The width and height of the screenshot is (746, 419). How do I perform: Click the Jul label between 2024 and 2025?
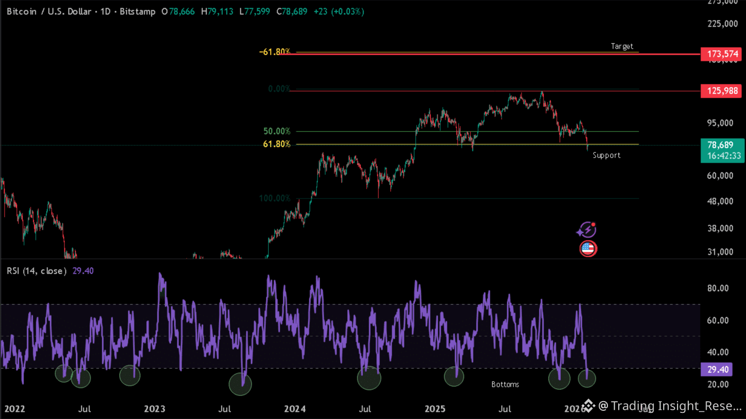coord(365,409)
